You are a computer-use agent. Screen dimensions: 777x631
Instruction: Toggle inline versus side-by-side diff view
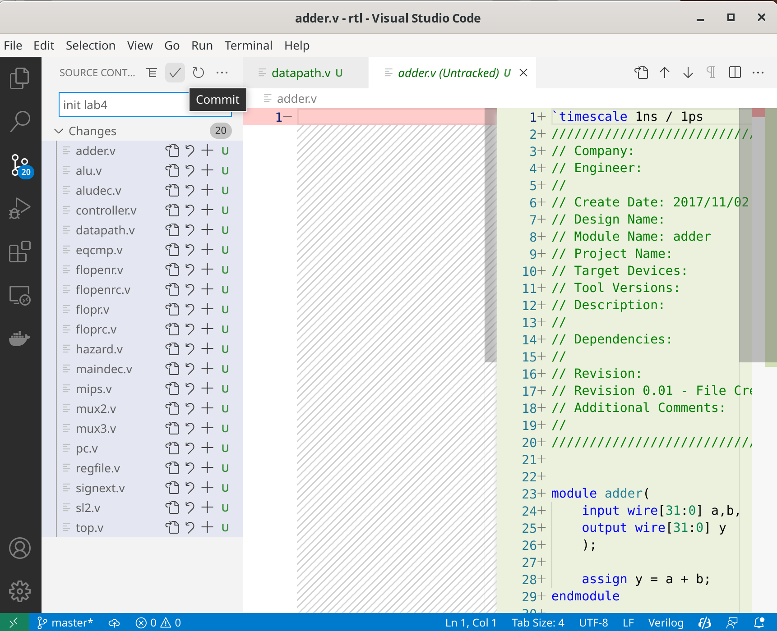click(x=735, y=73)
